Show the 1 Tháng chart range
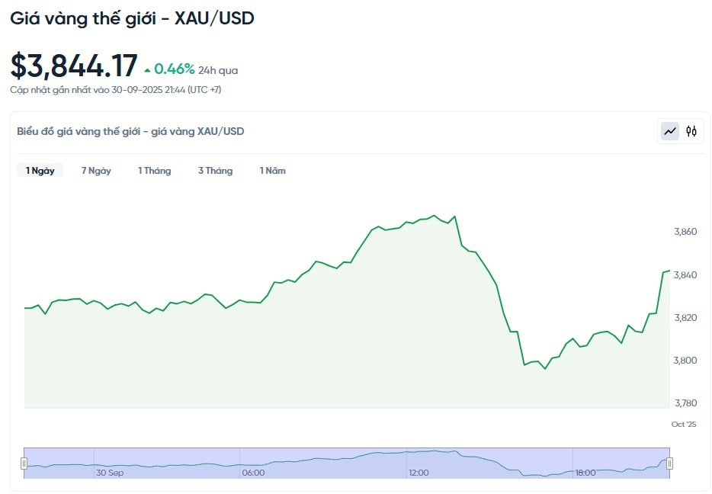The image size is (712, 494). 154,171
